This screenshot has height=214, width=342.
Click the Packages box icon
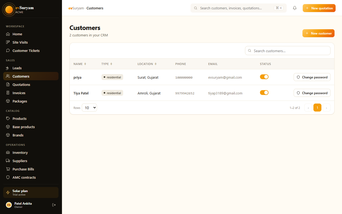tap(8, 101)
